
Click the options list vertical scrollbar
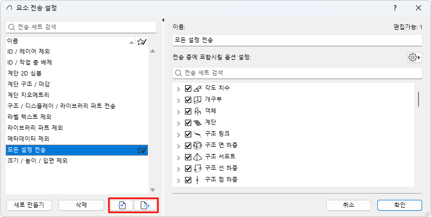coord(418,99)
